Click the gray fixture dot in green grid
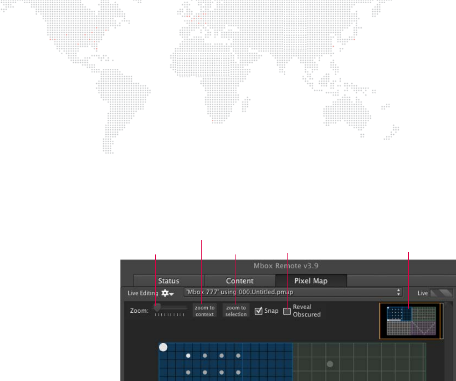This screenshot has height=381, width=456. coord(330,364)
